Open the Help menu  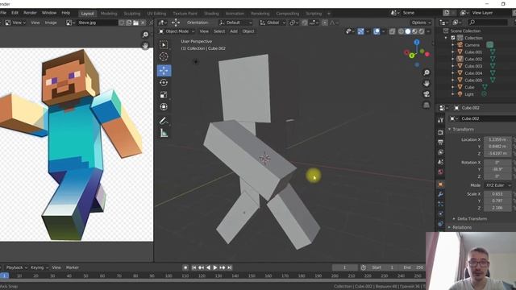pyautogui.click(x=66, y=13)
